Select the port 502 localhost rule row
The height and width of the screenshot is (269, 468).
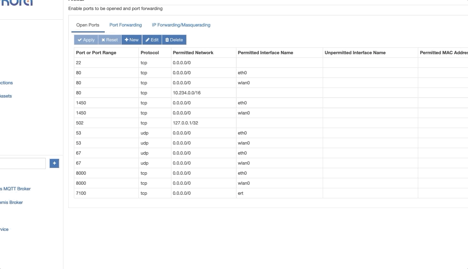pos(161,123)
